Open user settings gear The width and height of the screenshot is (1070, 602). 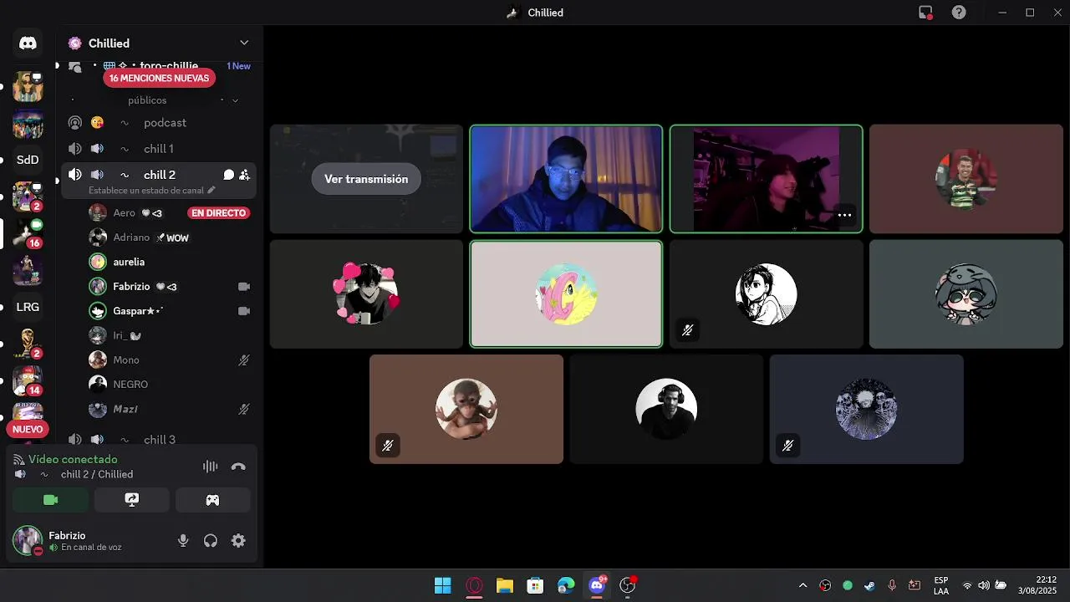click(238, 541)
